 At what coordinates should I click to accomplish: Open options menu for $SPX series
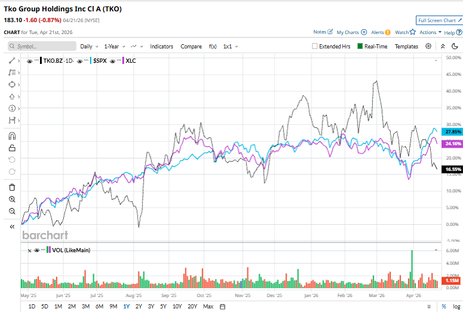tap(86, 60)
